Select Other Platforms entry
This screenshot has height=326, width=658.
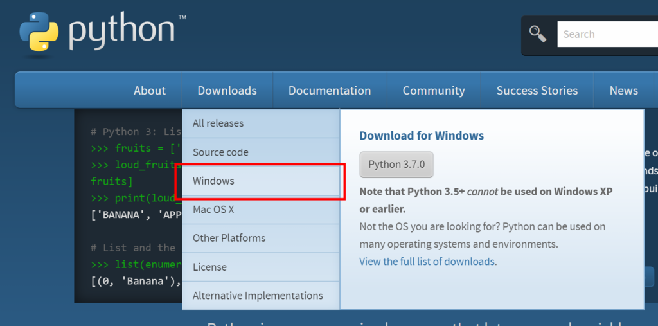point(261,238)
